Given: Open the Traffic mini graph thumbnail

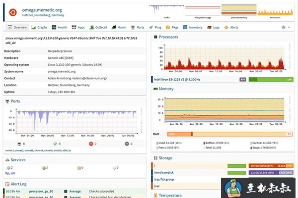Looking at the screenshot, I should [x=167, y=11].
